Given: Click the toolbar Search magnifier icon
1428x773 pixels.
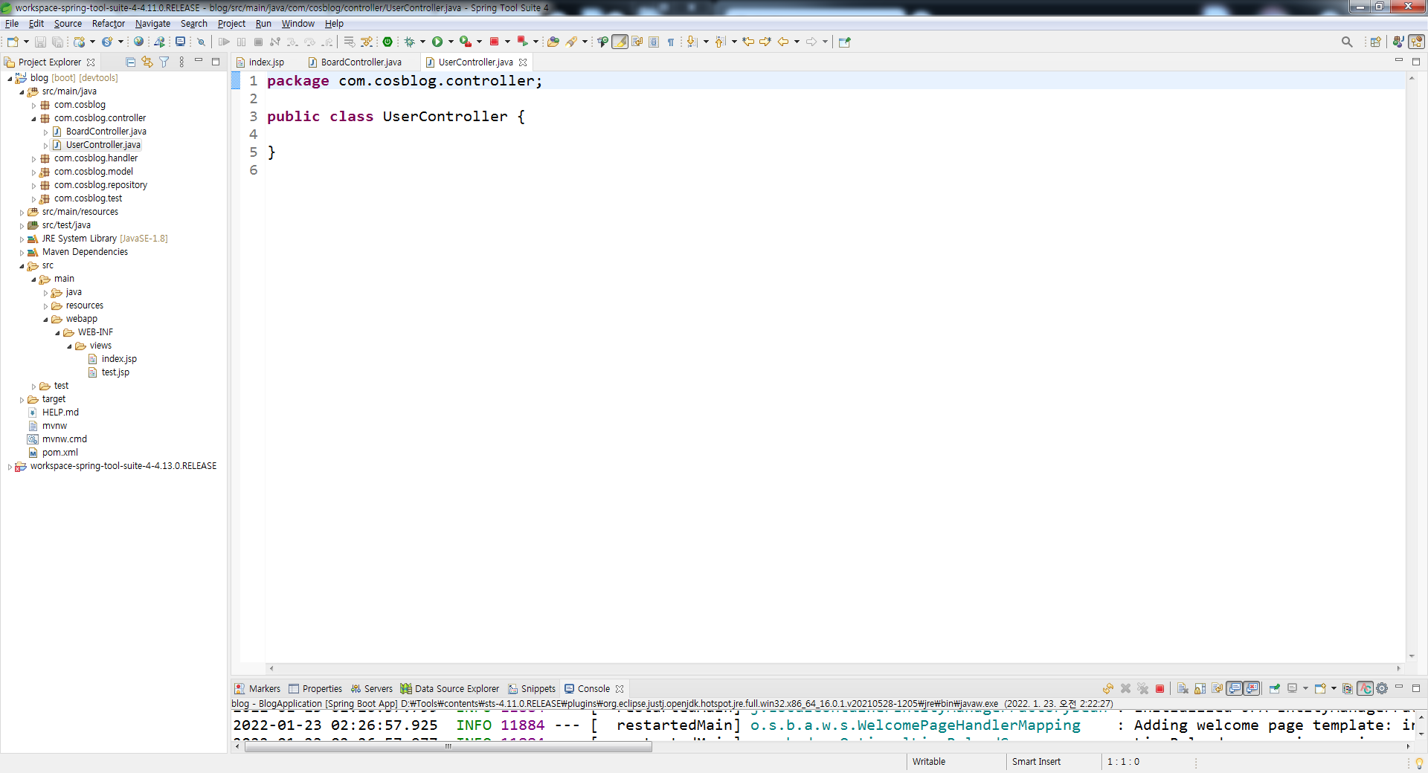Looking at the screenshot, I should pyautogui.click(x=1347, y=42).
